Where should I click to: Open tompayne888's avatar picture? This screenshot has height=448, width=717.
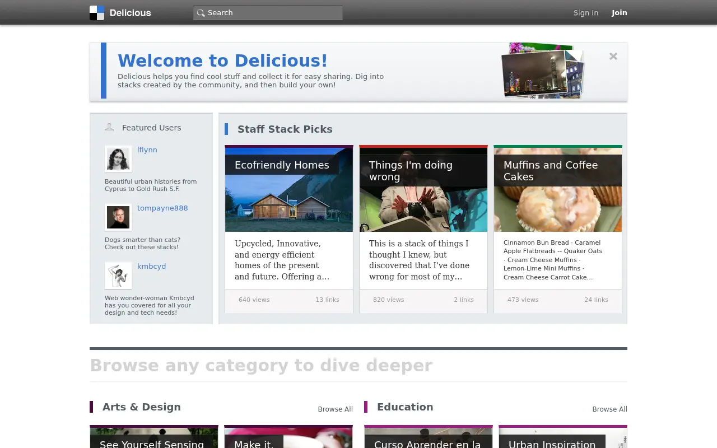pos(118,217)
